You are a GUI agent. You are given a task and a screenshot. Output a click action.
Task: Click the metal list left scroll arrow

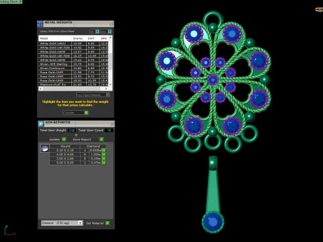[40, 89]
